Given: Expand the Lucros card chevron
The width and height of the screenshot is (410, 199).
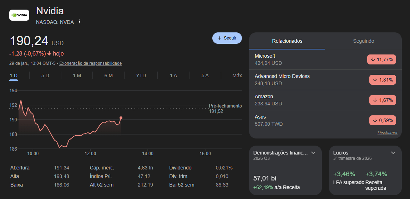Looking at the screenshot, I should (393, 153).
